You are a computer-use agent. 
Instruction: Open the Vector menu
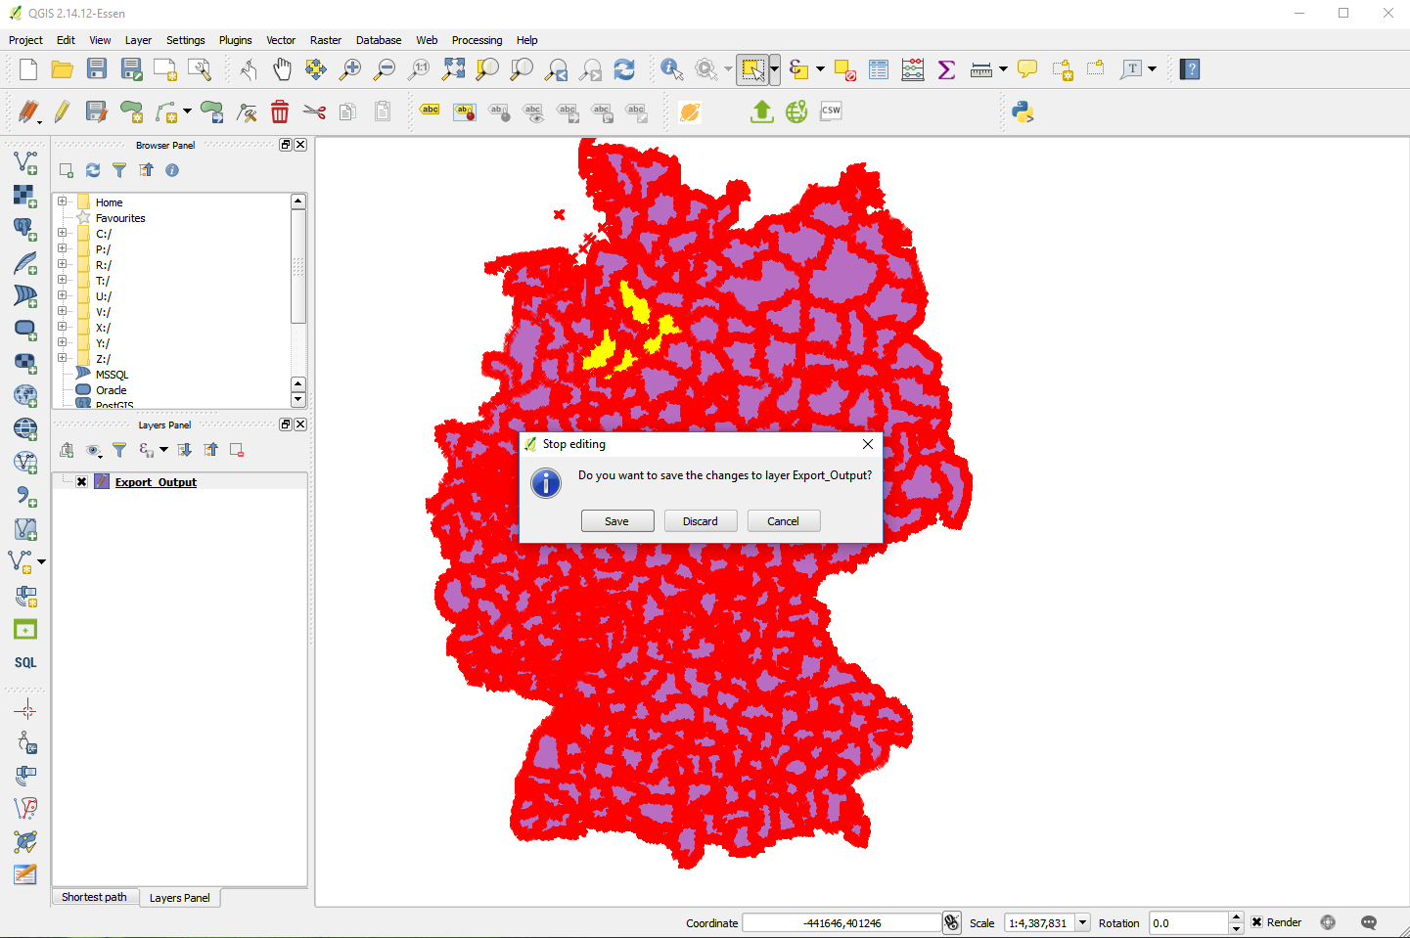tap(281, 40)
